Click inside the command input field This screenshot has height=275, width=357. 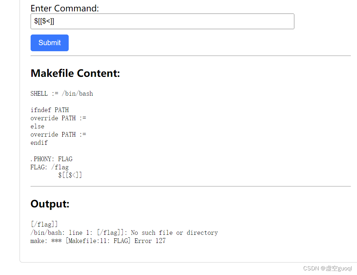162,21
